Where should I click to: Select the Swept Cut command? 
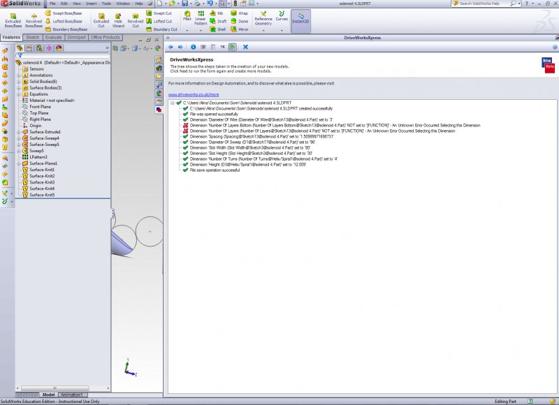[x=159, y=13]
